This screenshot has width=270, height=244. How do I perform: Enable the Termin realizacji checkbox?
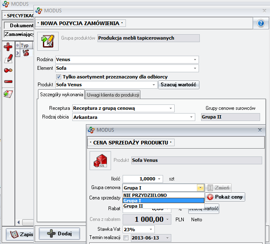pyautogui.click(x=126, y=238)
